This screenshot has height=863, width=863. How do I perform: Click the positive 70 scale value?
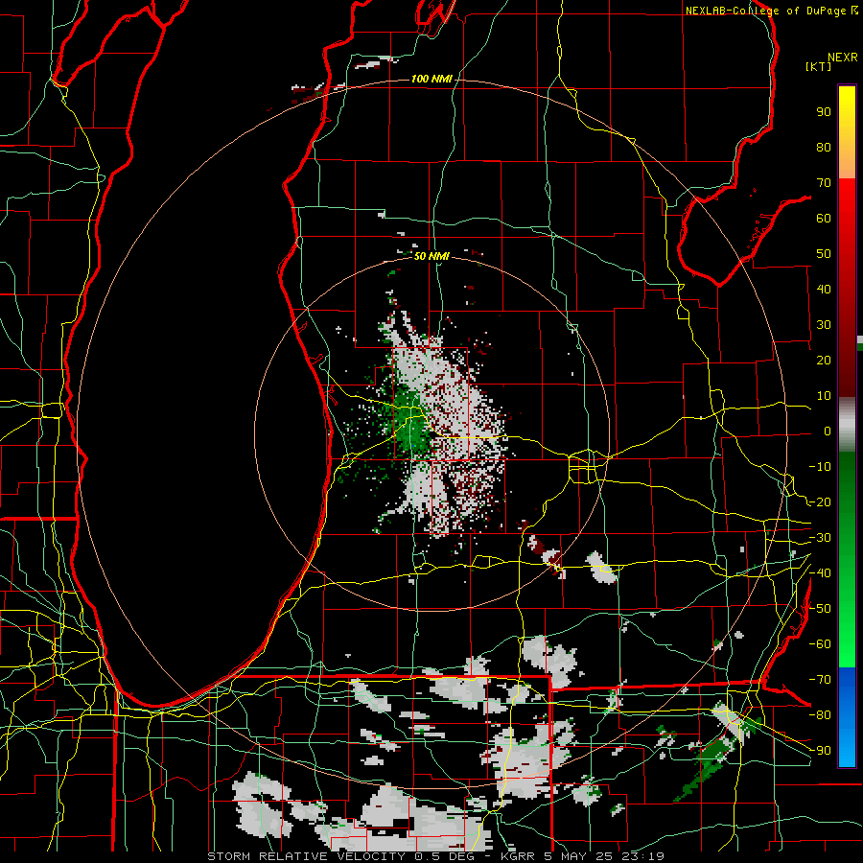pos(824,183)
